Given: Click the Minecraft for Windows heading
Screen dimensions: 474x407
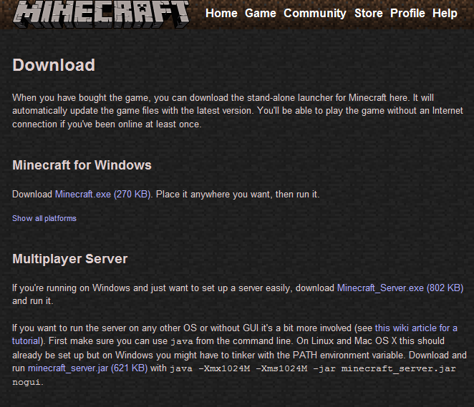Looking at the screenshot, I should [x=82, y=165].
